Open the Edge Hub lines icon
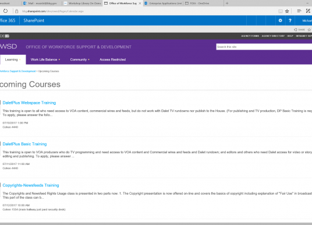 pyautogui.click(x=299, y=11)
